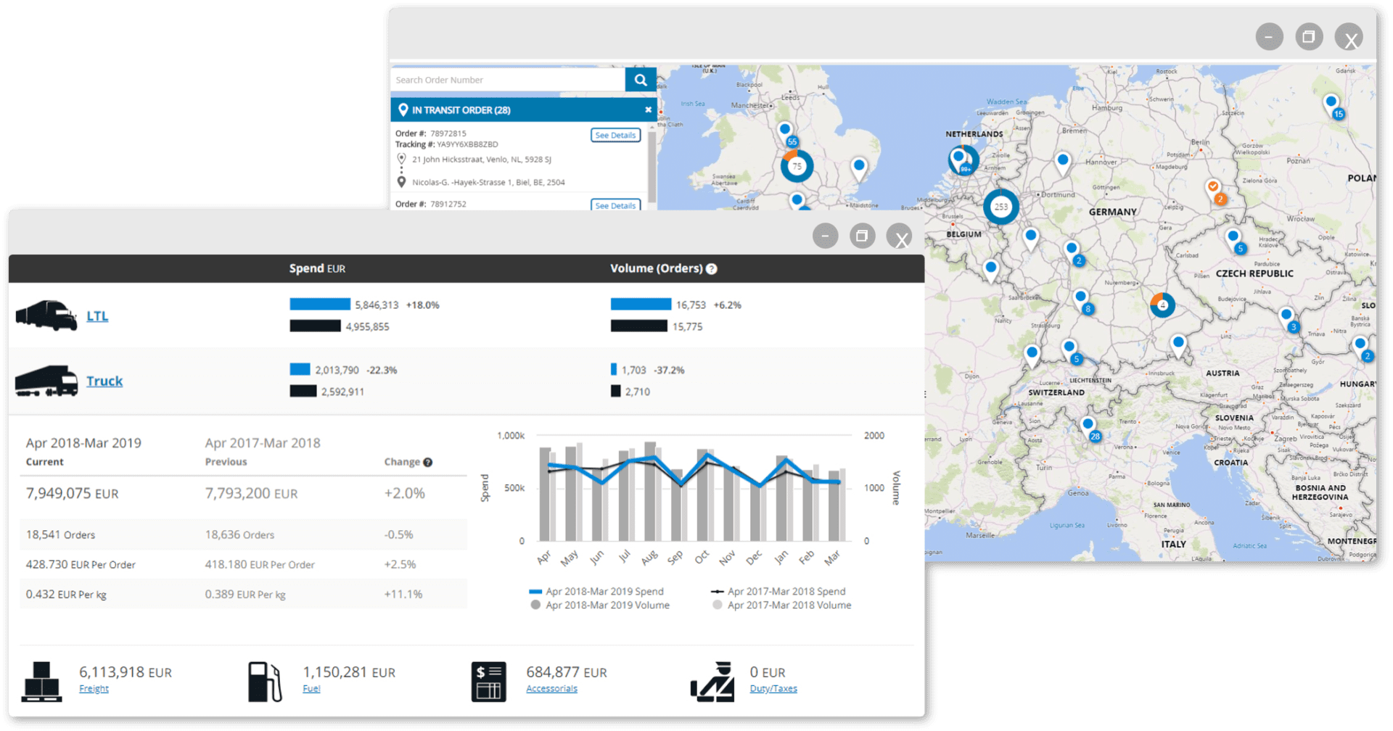The image size is (1393, 731).
Task: Click the LTL truck icon
Action: pyautogui.click(x=46, y=315)
